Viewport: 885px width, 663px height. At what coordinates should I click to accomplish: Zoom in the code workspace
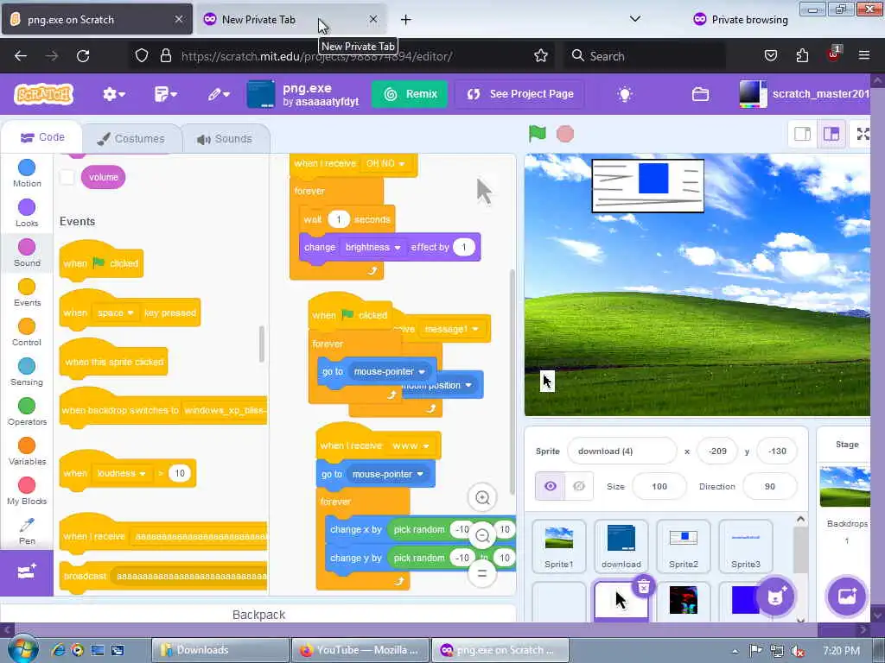tap(482, 498)
